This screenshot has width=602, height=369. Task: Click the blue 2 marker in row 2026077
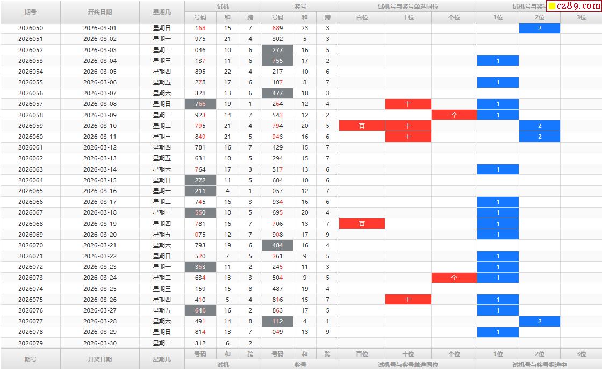point(540,322)
